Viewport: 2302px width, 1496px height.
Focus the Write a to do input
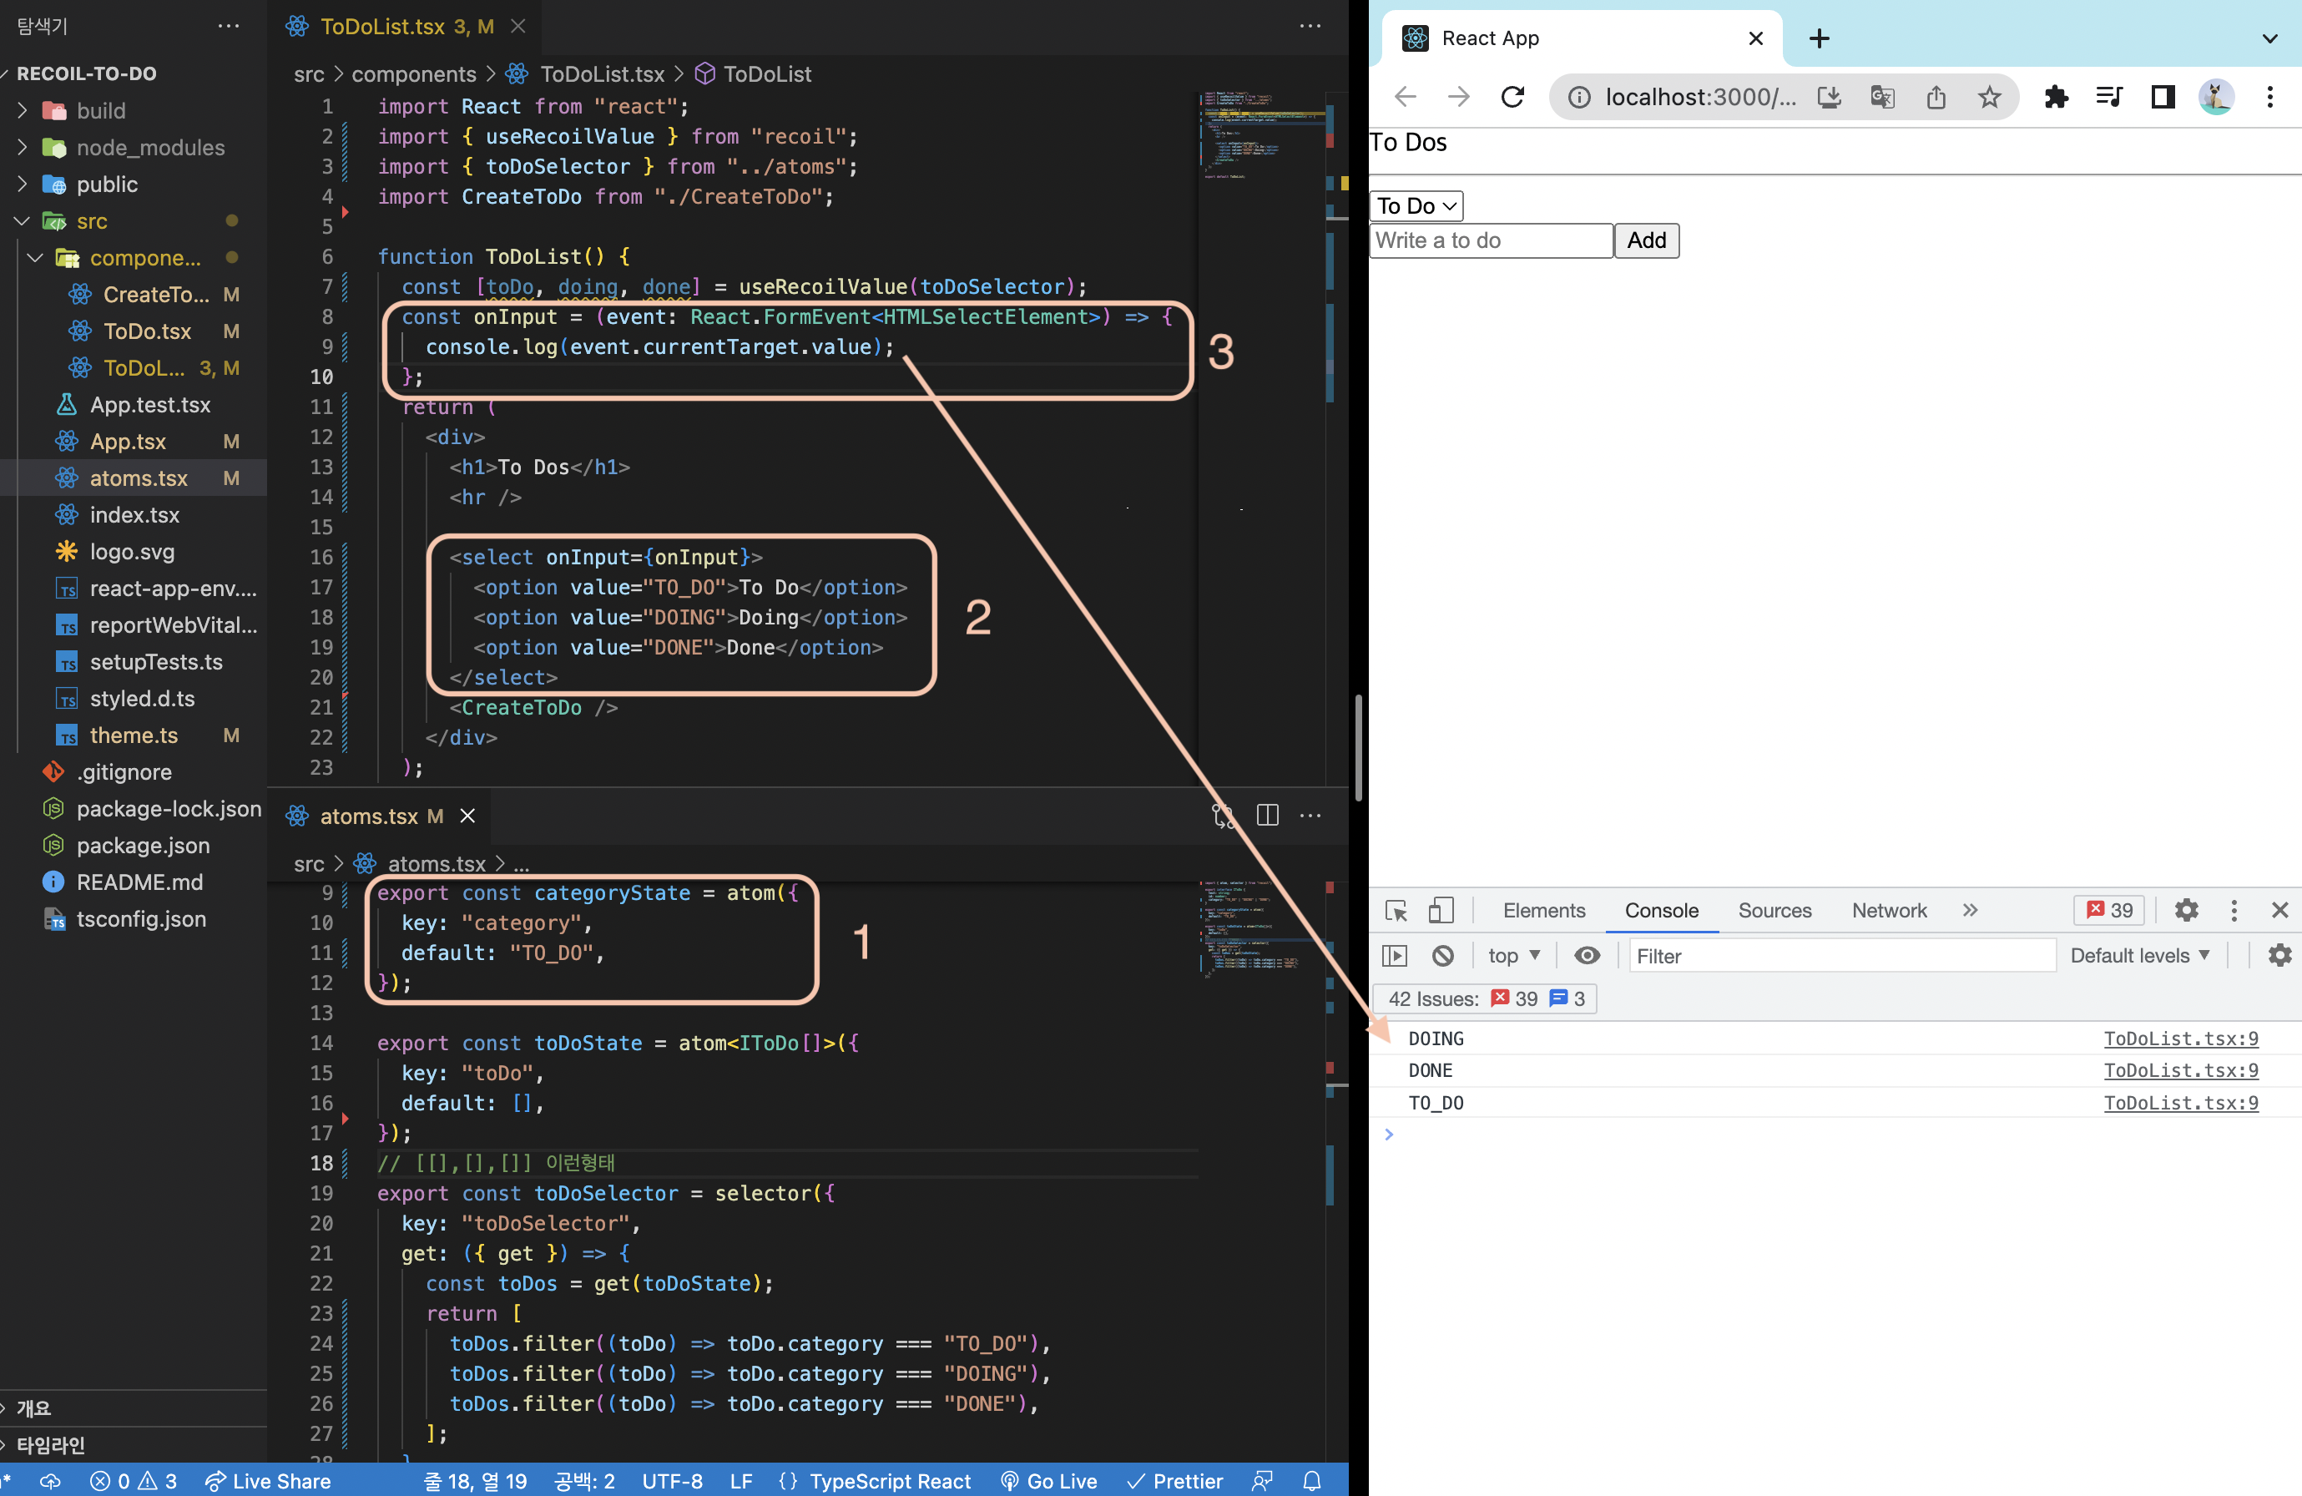[x=1491, y=241]
